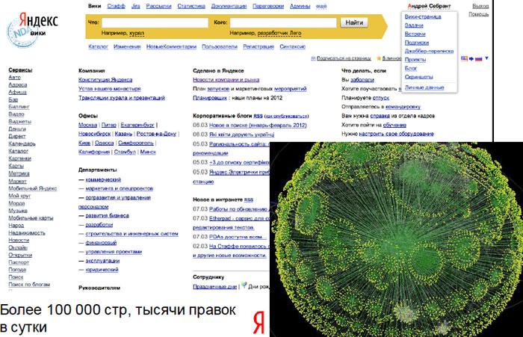Select Проекты in user dropdown

pyautogui.click(x=415, y=60)
